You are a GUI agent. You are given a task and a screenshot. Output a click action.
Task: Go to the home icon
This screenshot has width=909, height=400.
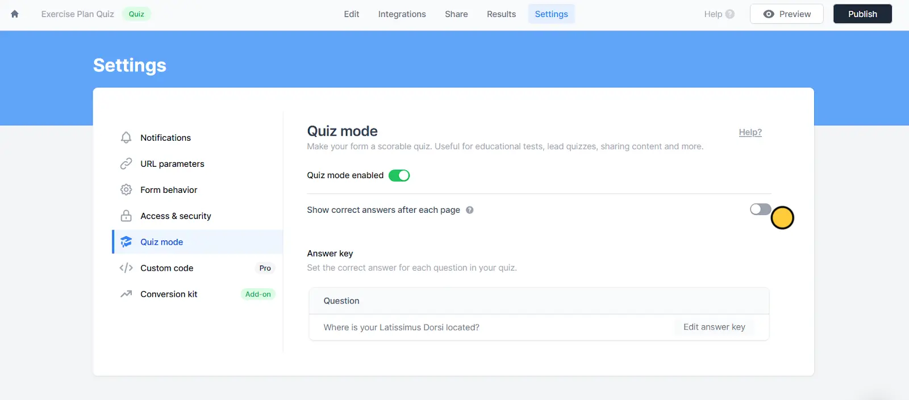(x=15, y=14)
